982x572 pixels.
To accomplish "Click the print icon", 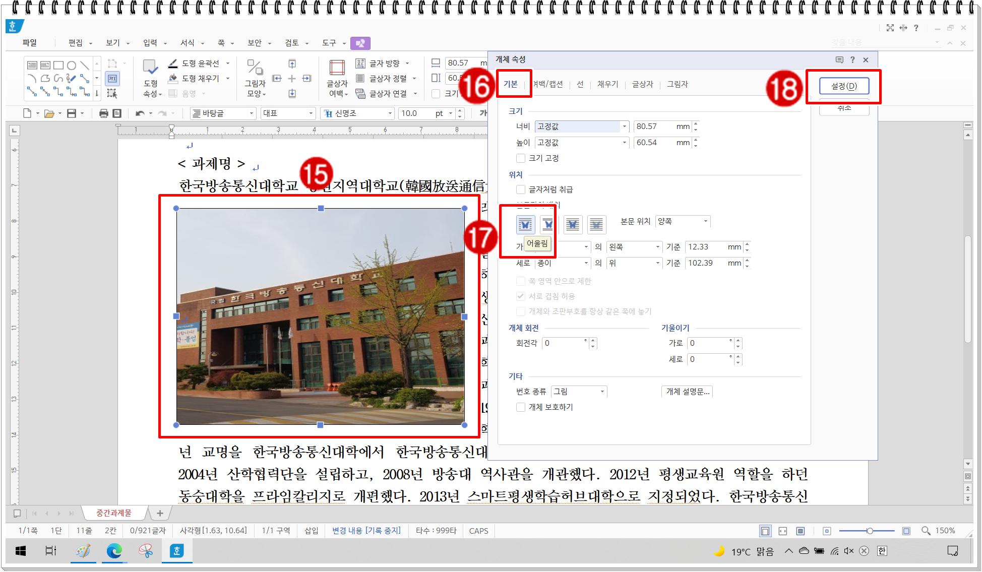I will pyautogui.click(x=103, y=113).
